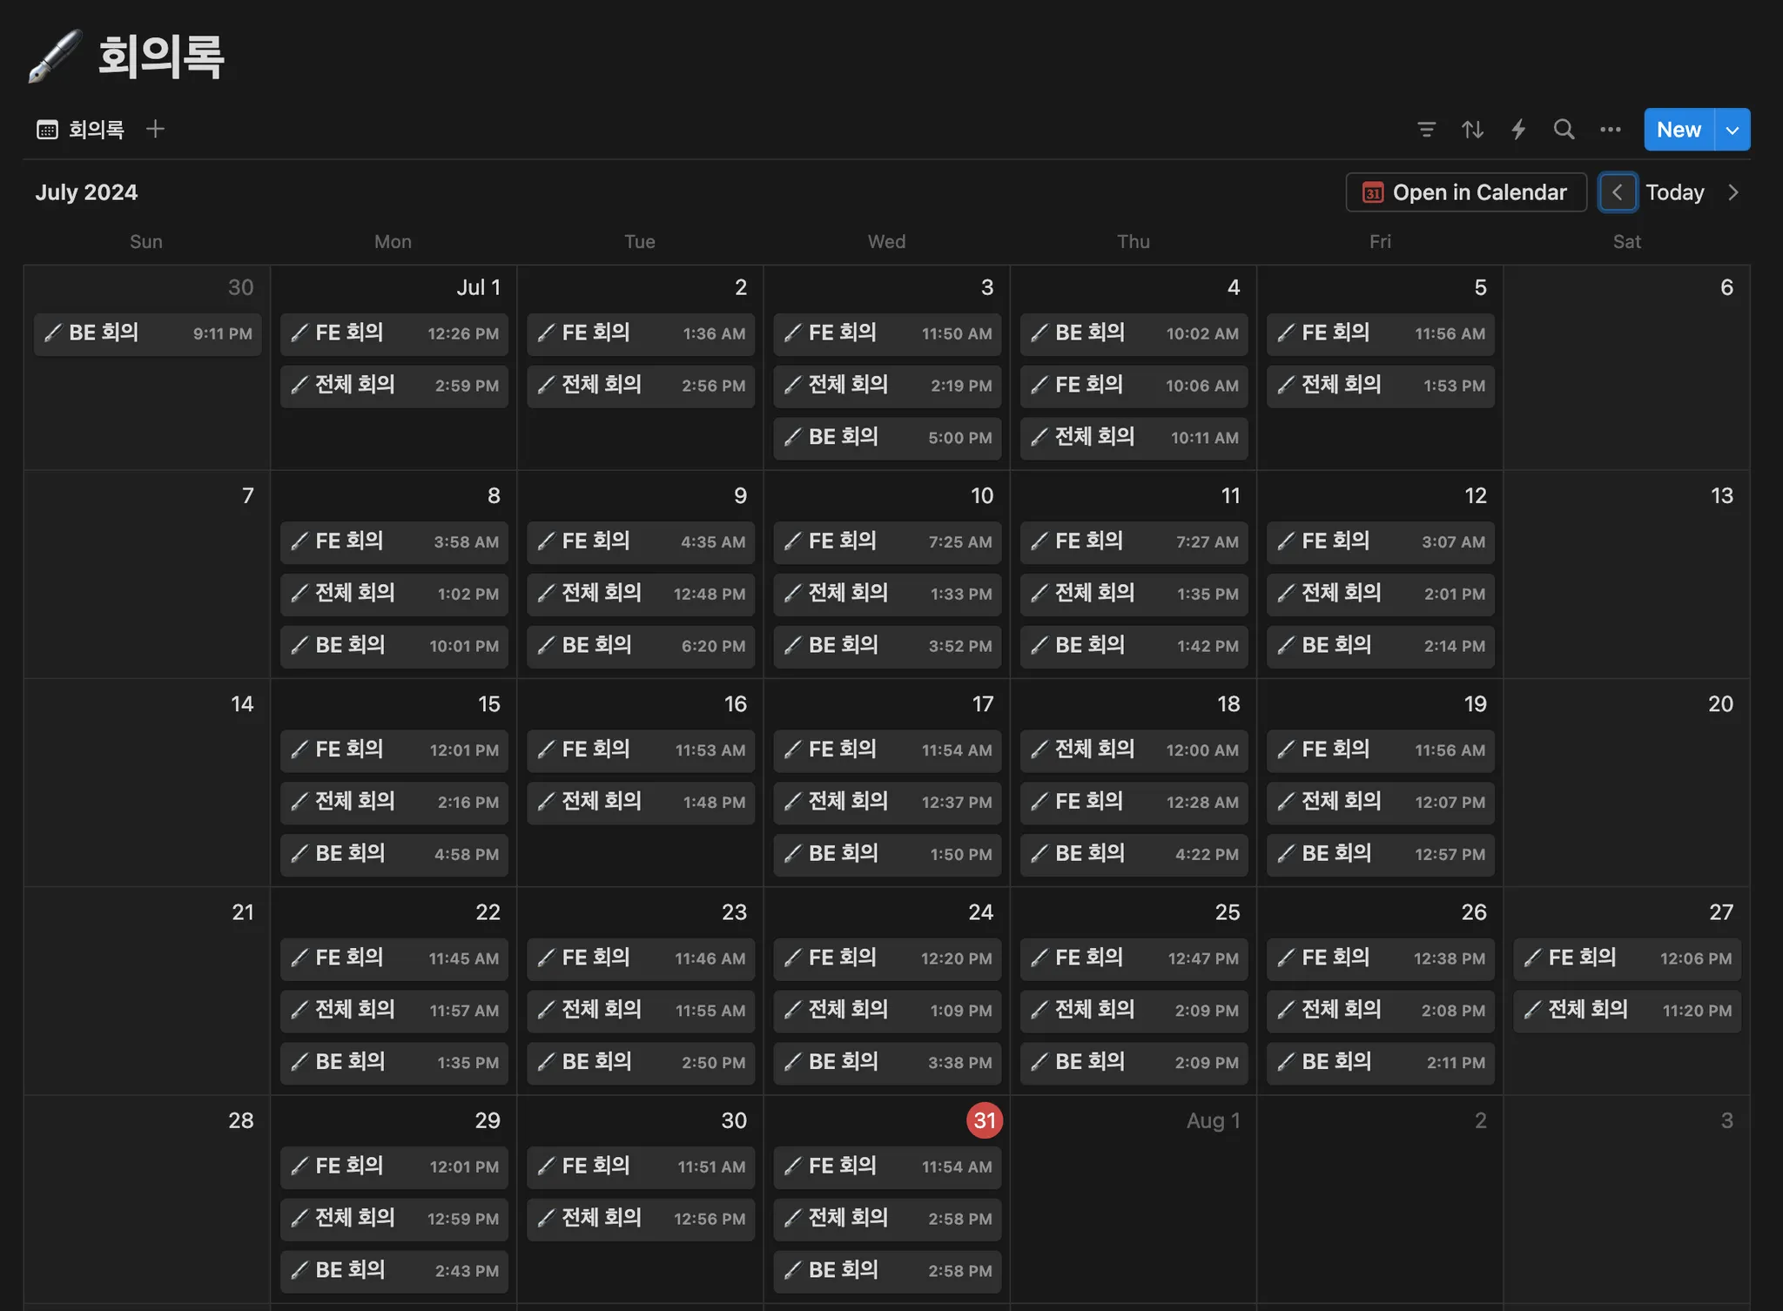Click the calendar icon beside 회의록 tab

point(47,130)
